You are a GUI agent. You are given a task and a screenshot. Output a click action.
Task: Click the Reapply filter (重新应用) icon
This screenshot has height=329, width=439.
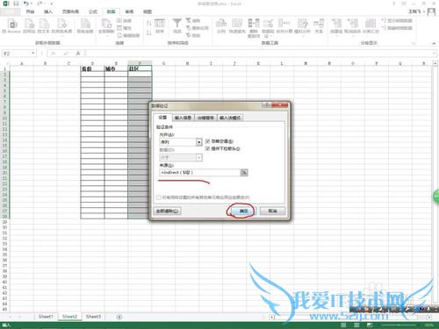click(198, 28)
